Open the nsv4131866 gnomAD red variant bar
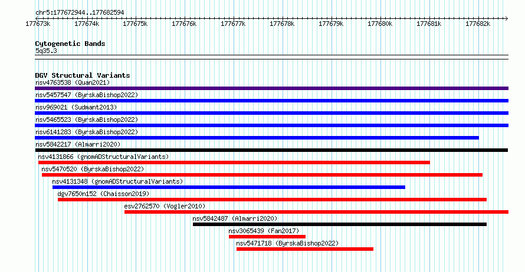This screenshot has height=272, width=525. pyautogui.click(x=234, y=162)
